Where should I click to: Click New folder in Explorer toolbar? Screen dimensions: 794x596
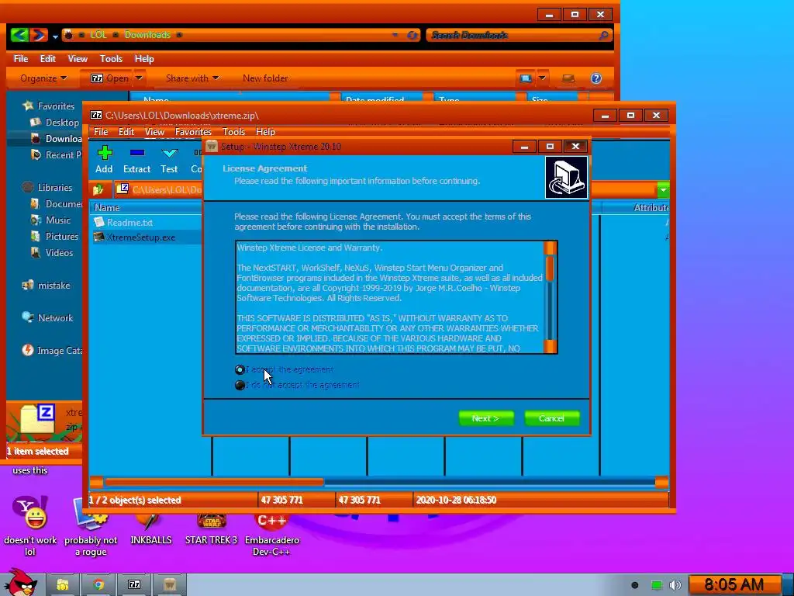click(265, 78)
